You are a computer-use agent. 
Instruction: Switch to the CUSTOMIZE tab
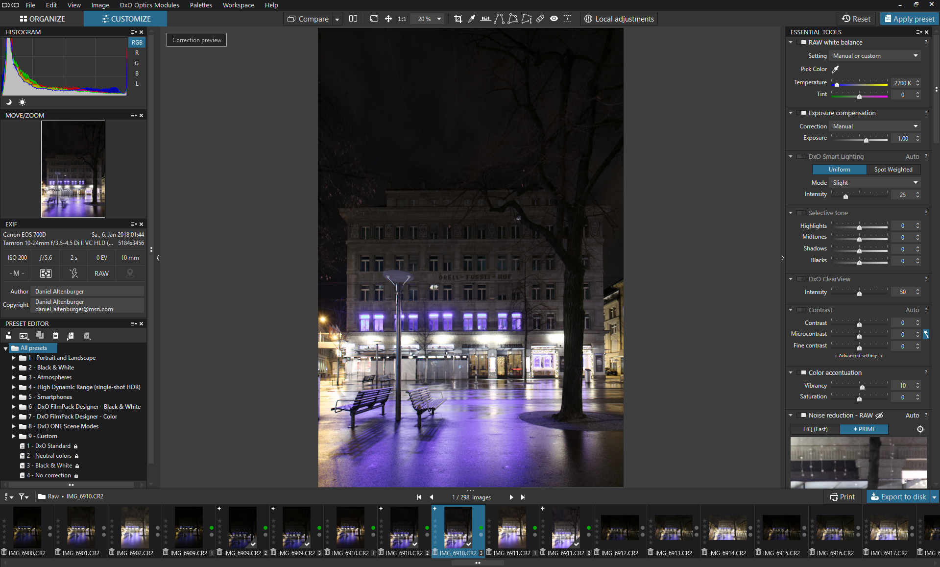[x=126, y=19]
